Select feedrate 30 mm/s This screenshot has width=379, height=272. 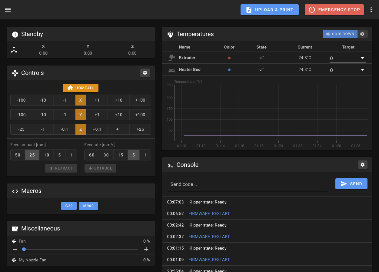tap(106, 155)
